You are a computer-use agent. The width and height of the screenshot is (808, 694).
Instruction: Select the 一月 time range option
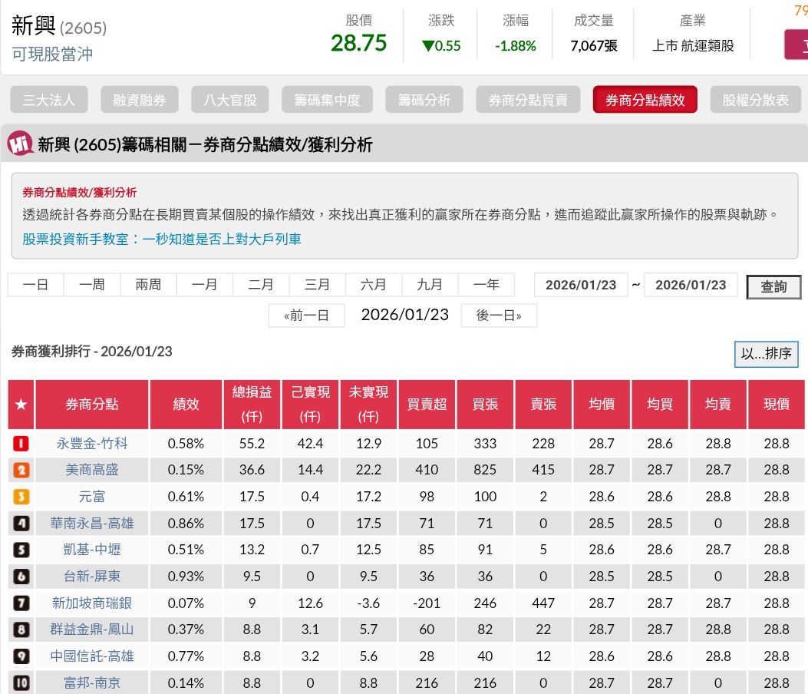click(x=205, y=285)
